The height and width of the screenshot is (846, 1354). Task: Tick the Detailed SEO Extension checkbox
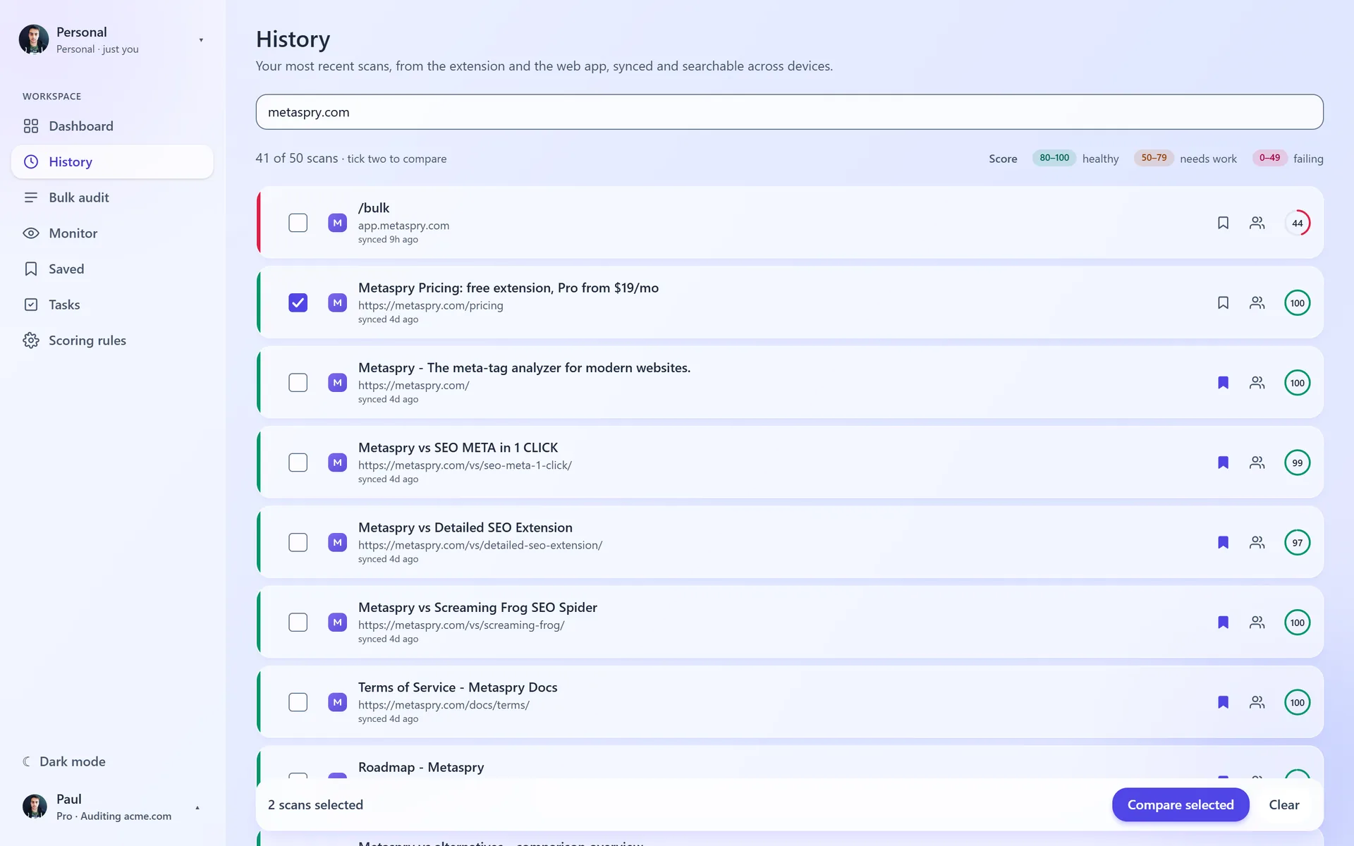tap(298, 542)
